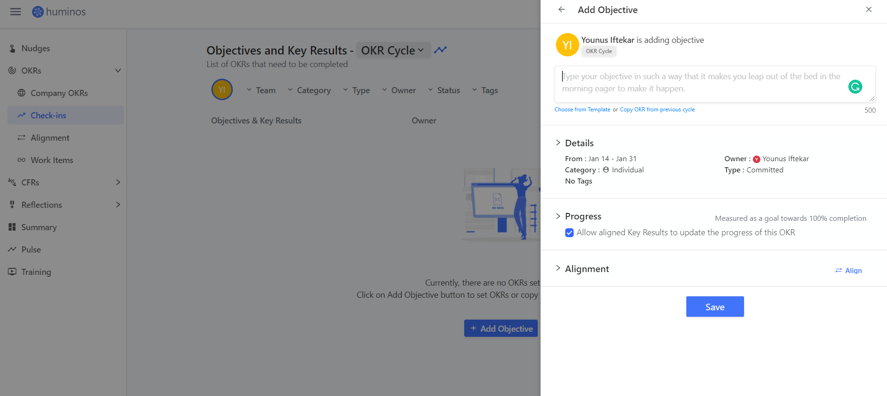The height and width of the screenshot is (396, 887).
Task: Expand the Progress section chevron
Action: click(x=558, y=216)
